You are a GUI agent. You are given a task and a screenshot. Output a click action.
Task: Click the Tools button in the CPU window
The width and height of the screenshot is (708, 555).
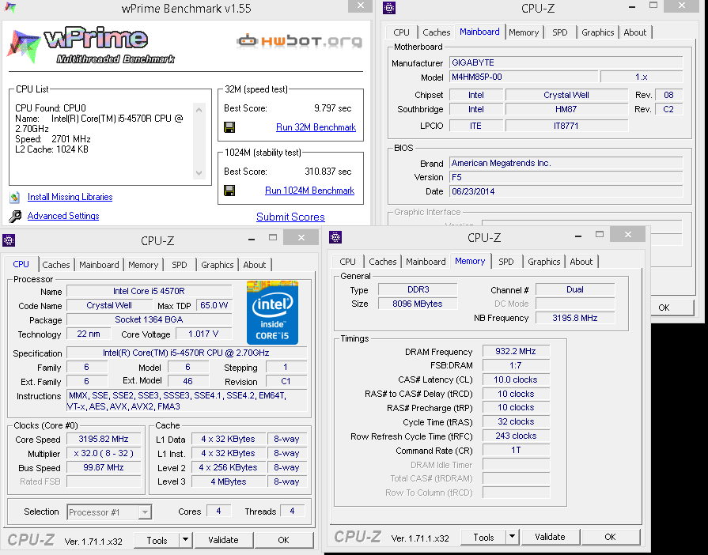[x=157, y=540]
